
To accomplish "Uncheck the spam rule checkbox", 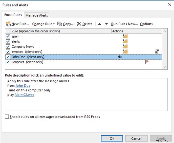I will (x=8, y=36).
